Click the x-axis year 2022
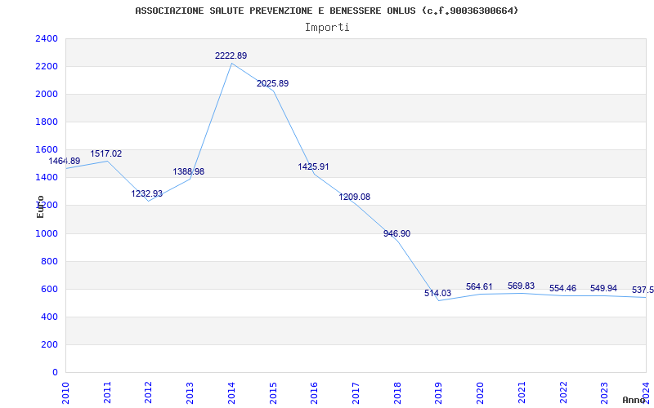The height and width of the screenshot is (408, 654). pyautogui.click(x=563, y=392)
